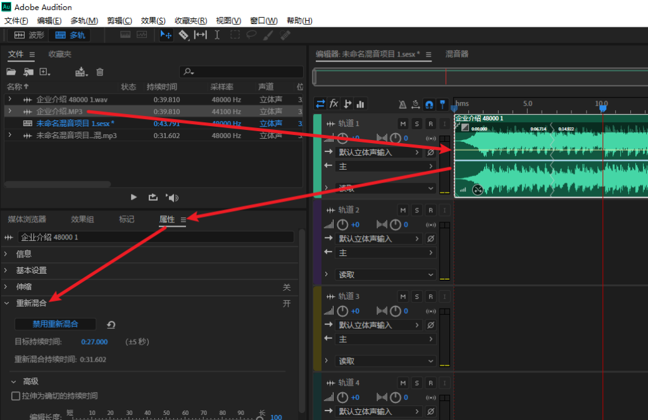
Task: Toggle the metronome icon
Action: (402, 104)
